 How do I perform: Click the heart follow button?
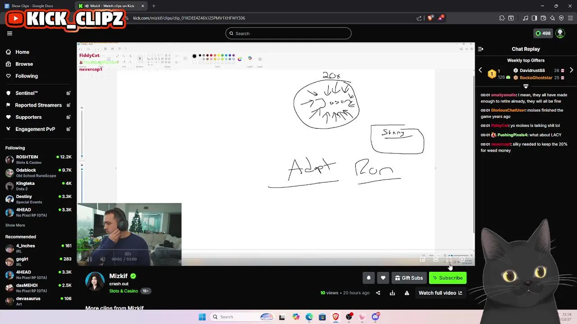click(383, 278)
